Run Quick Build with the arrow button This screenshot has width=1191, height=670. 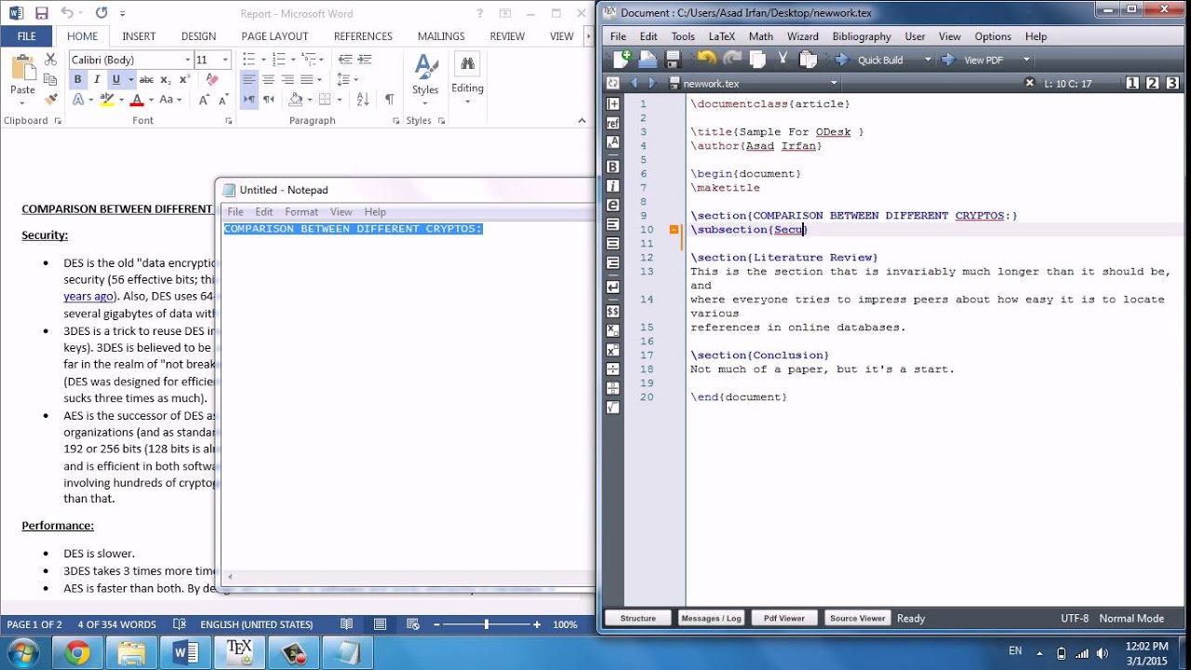coord(842,60)
